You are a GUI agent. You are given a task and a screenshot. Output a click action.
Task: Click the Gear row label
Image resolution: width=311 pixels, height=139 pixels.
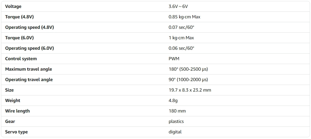10,121
